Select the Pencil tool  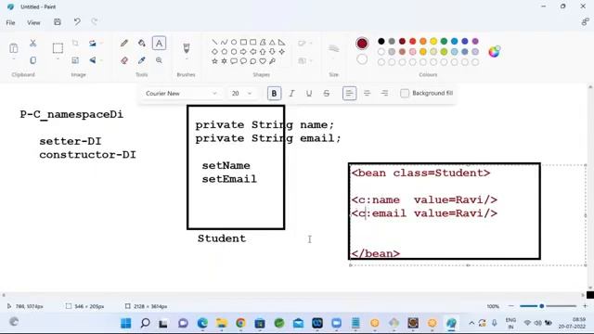point(124,44)
